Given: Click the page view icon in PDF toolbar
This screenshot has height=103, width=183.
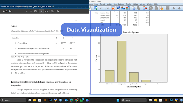Looking at the screenshot, I should (x=58, y=11).
